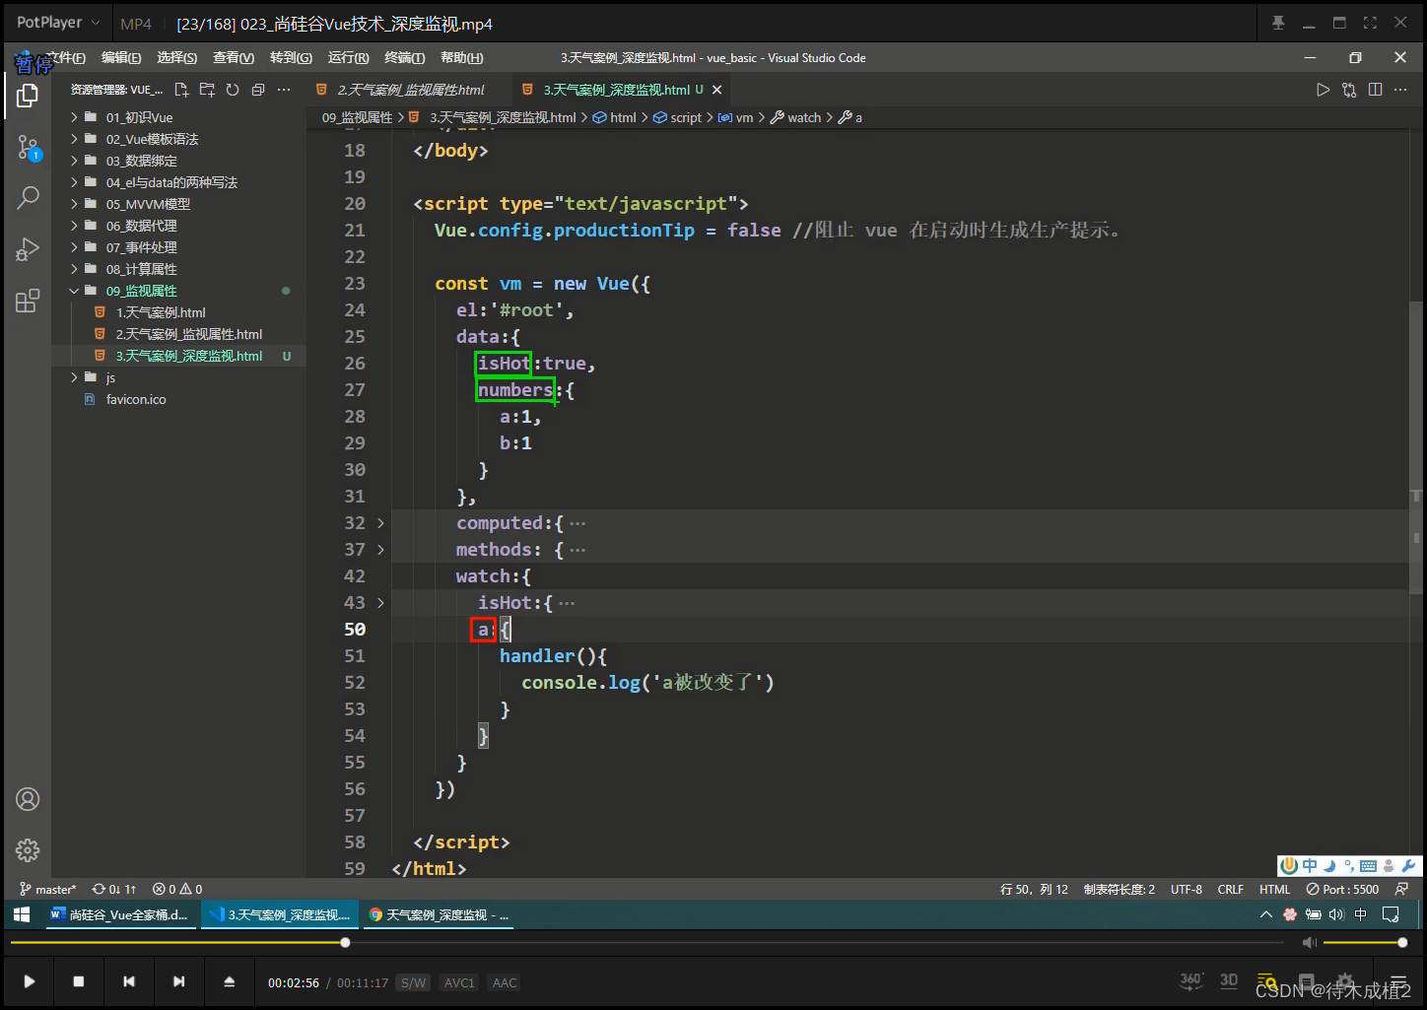1427x1010 pixels.
Task: Collapse all folders in explorer
Action: coord(258,90)
